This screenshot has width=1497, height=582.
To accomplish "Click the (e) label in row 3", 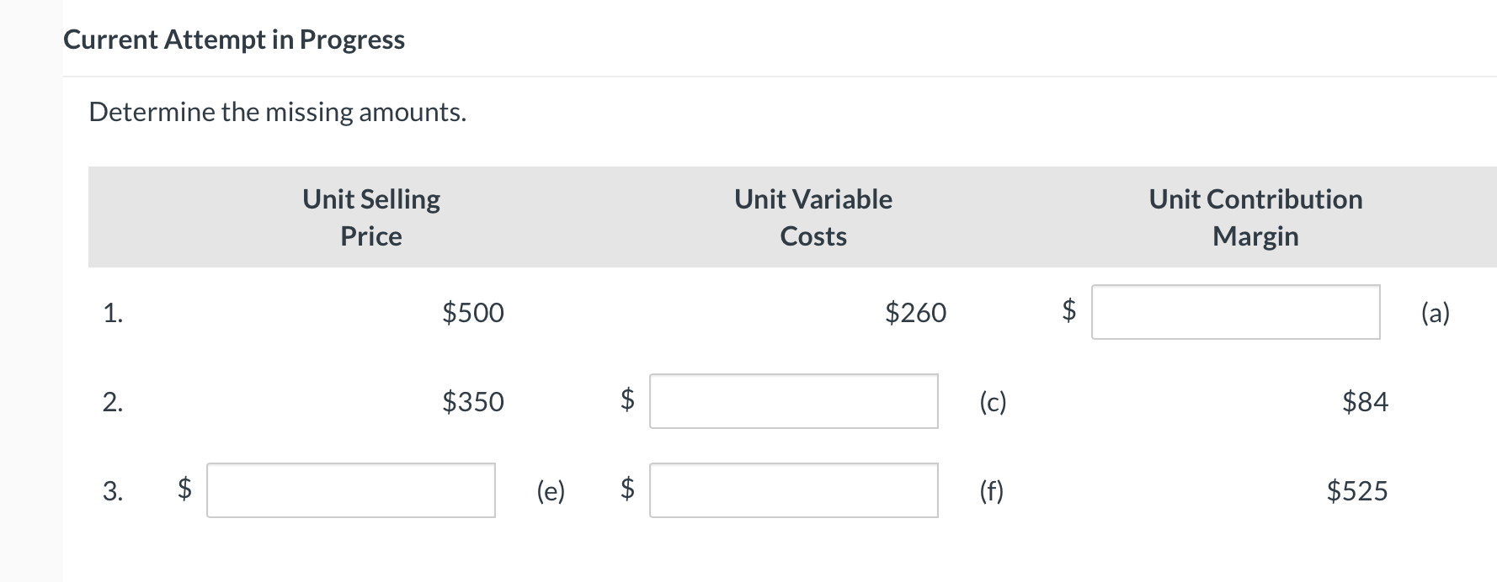I will [551, 491].
